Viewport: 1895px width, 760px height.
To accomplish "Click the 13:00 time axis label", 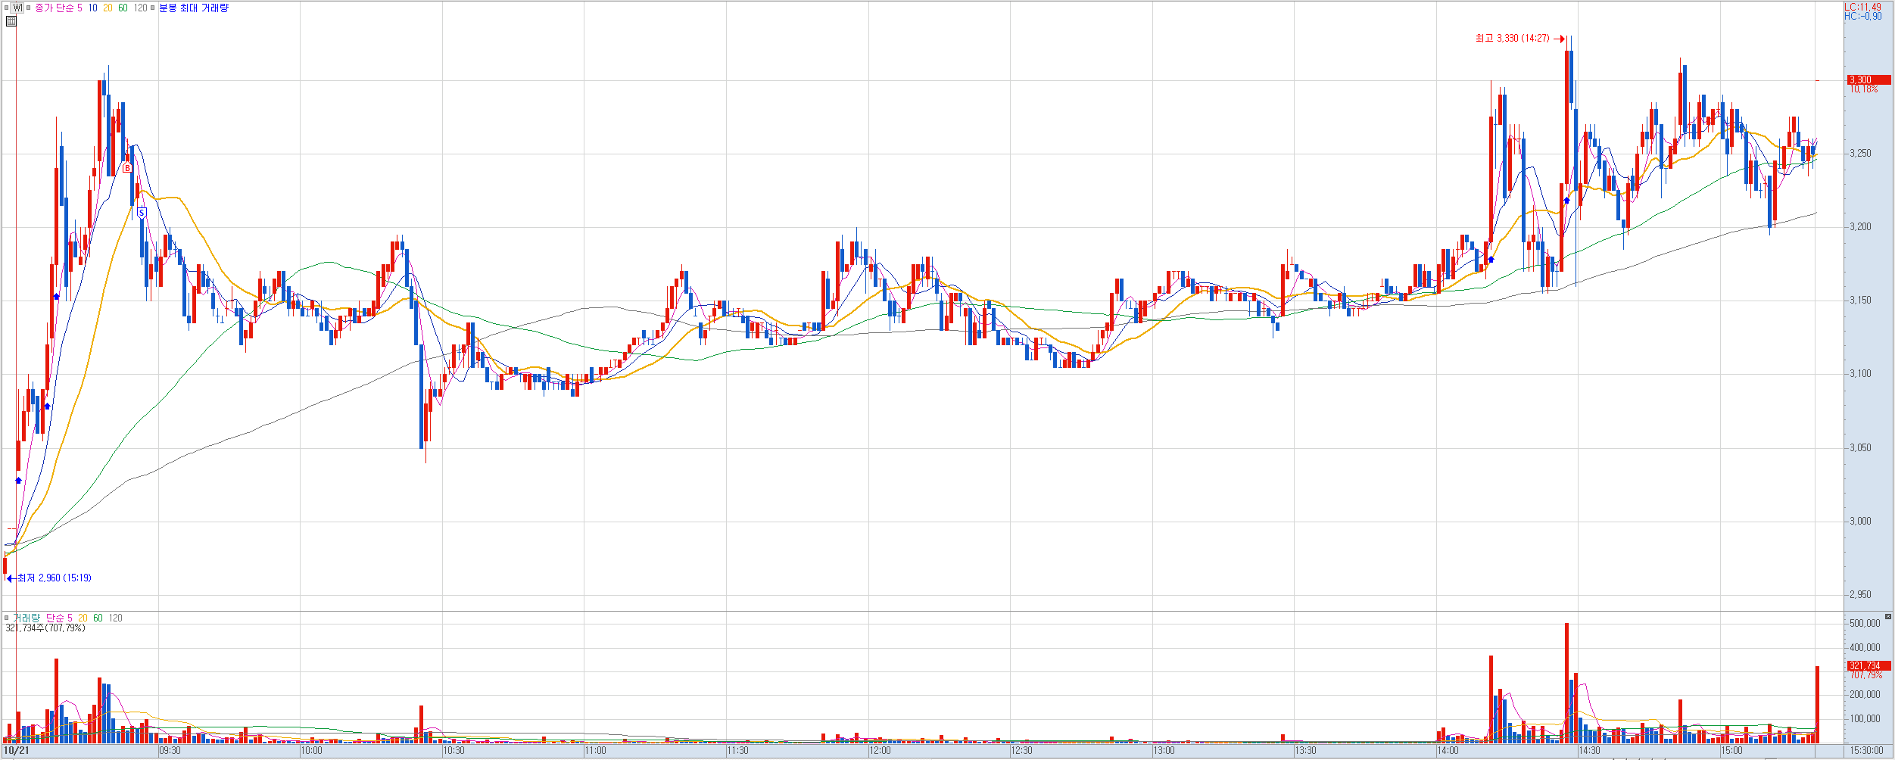I will point(1164,751).
